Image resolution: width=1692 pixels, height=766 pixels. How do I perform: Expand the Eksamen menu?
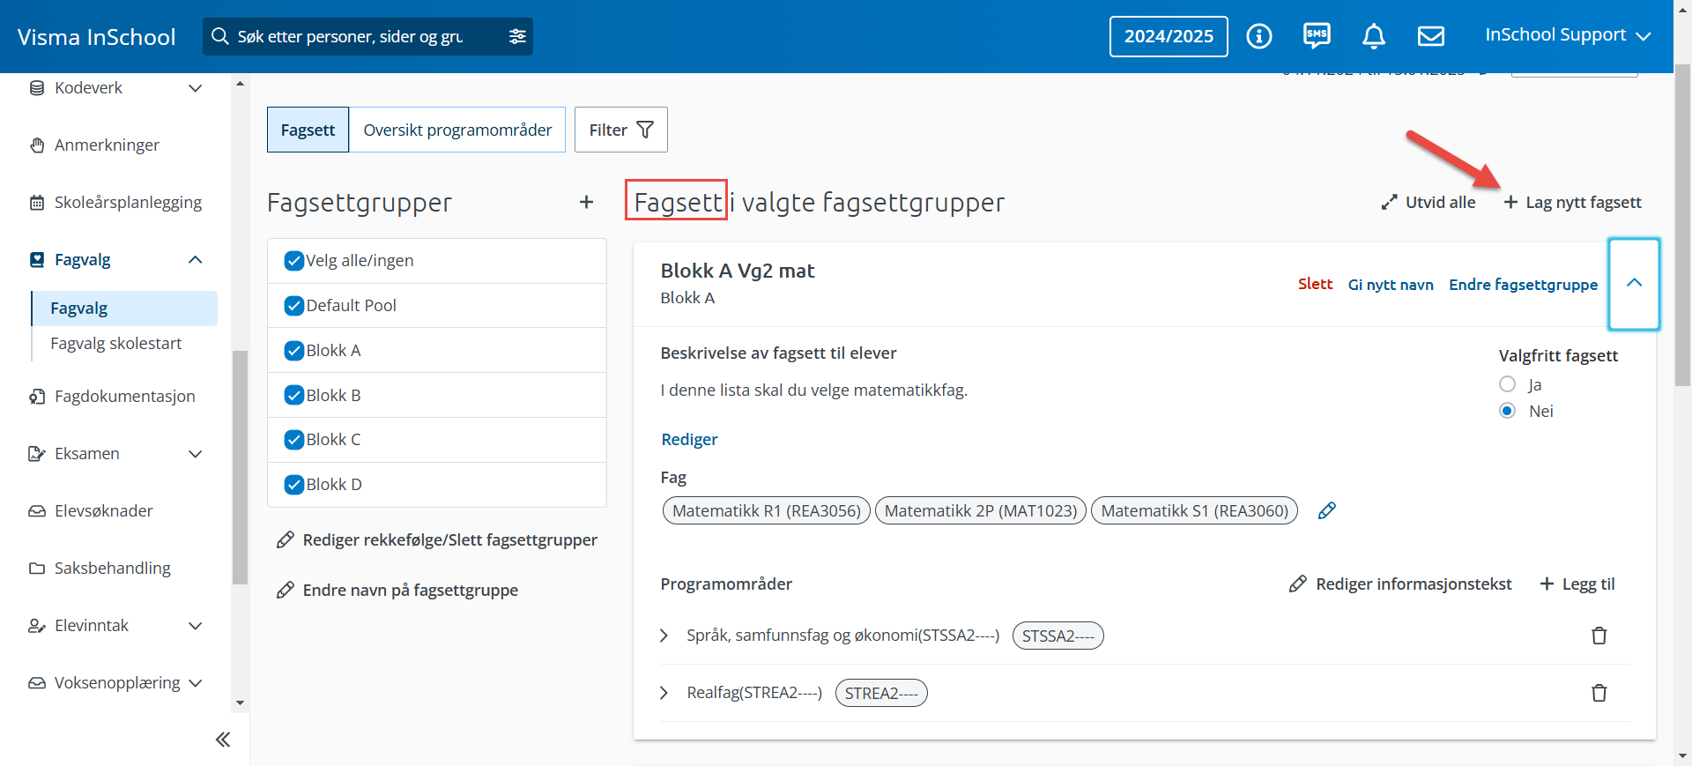click(196, 454)
